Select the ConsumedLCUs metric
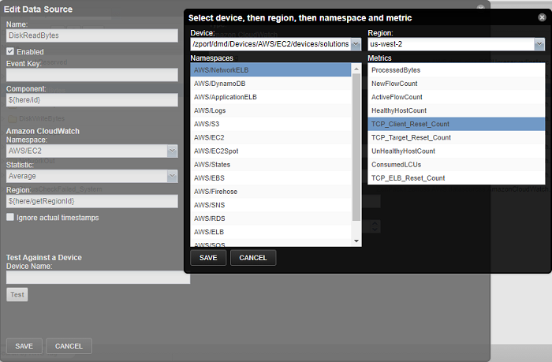552x362 pixels. point(457,165)
